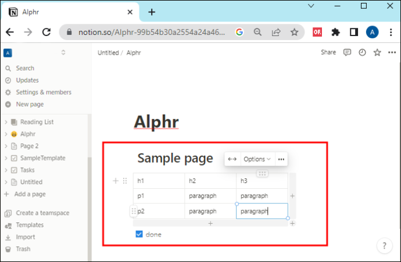This screenshot has width=401, height=262.
Task: Click the block drag handle beside table
Action: [125, 181]
